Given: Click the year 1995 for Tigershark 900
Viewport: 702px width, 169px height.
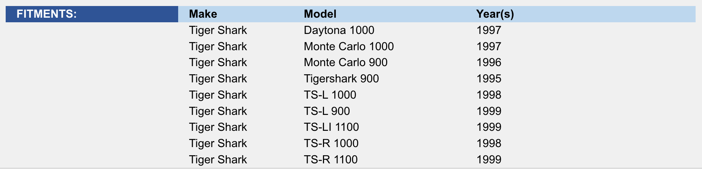Looking at the screenshot, I should [489, 78].
